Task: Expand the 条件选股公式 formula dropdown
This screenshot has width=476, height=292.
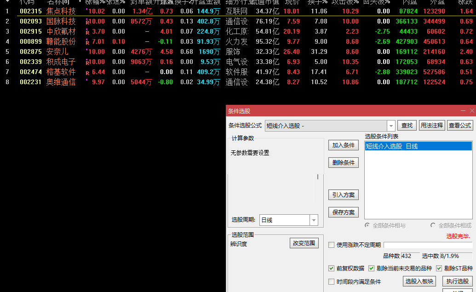Action: pyautogui.click(x=391, y=125)
